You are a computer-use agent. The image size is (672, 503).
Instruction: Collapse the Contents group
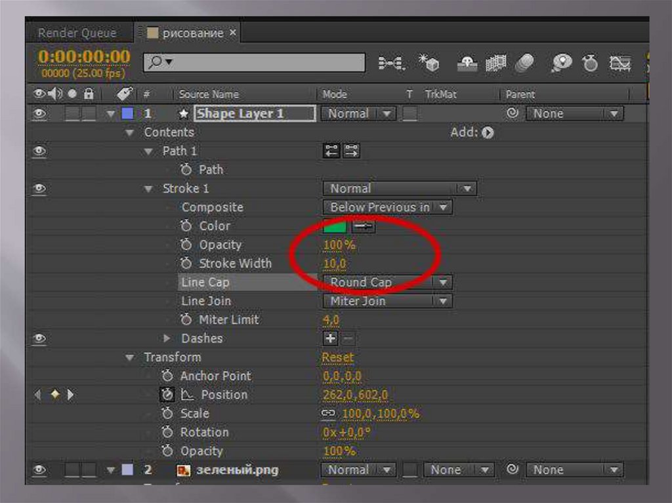(x=129, y=132)
